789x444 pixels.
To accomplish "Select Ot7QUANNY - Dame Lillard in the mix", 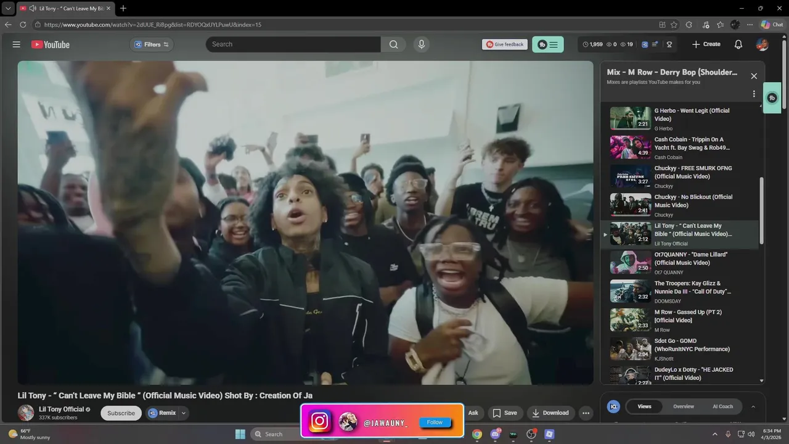I will pos(680,263).
